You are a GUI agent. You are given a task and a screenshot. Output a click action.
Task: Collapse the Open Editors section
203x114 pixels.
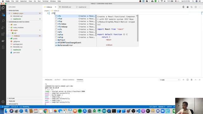pyautogui.click(x=24, y=10)
